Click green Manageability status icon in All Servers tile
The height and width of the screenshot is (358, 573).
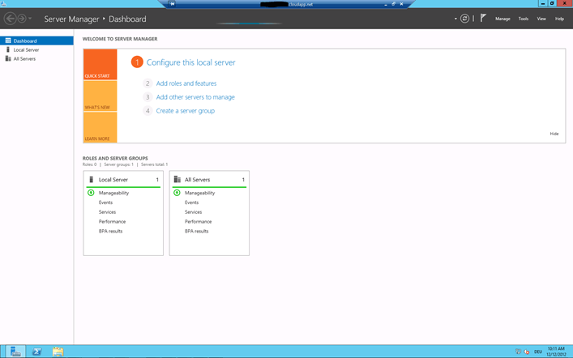(x=177, y=193)
